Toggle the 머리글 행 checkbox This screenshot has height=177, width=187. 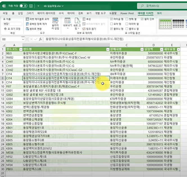coord(111,19)
